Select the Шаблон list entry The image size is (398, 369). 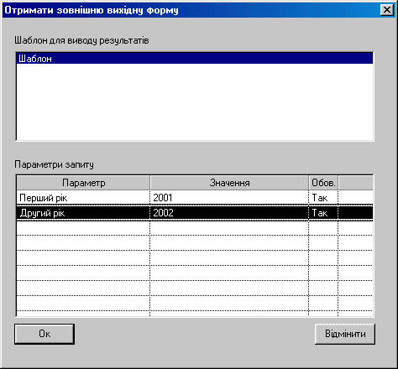pyautogui.click(x=195, y=59)
